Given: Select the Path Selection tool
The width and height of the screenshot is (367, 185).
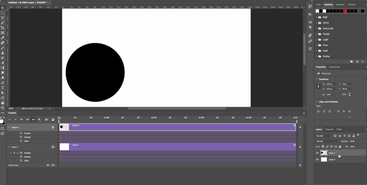Looking at the screenshot, I should click(3, 93).
